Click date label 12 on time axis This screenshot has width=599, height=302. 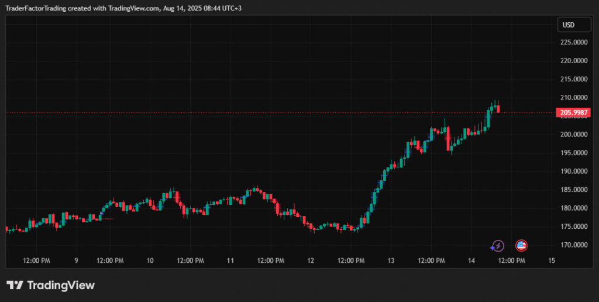[311, 260]
